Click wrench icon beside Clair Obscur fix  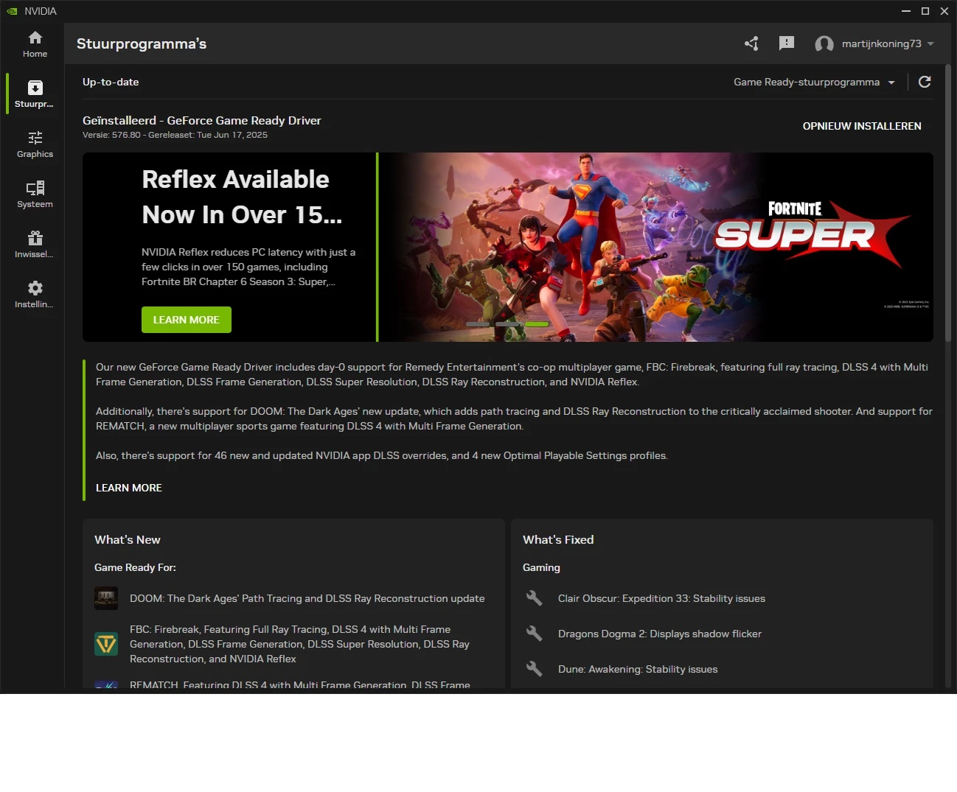(x=535, y=598)
